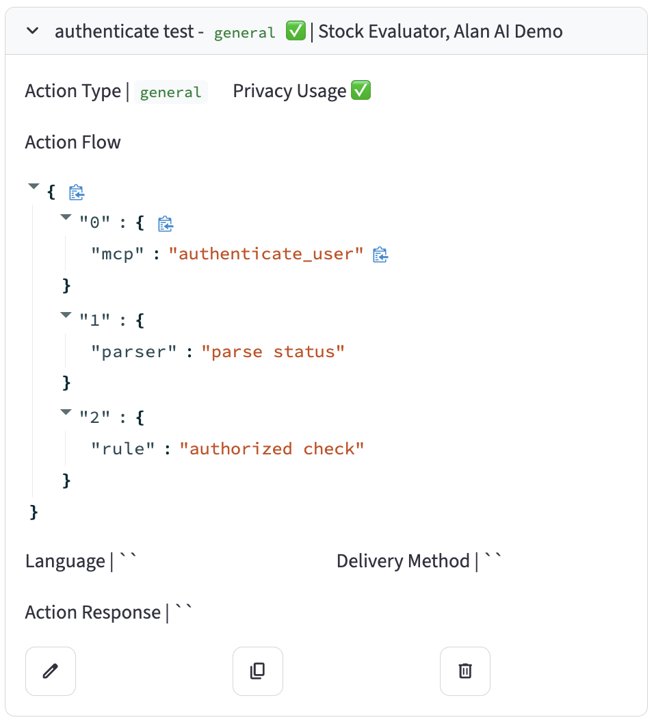Click the Privacy Usage green checkmark
The height and width of the screenshot is (724, 654).
pos(361,91)
